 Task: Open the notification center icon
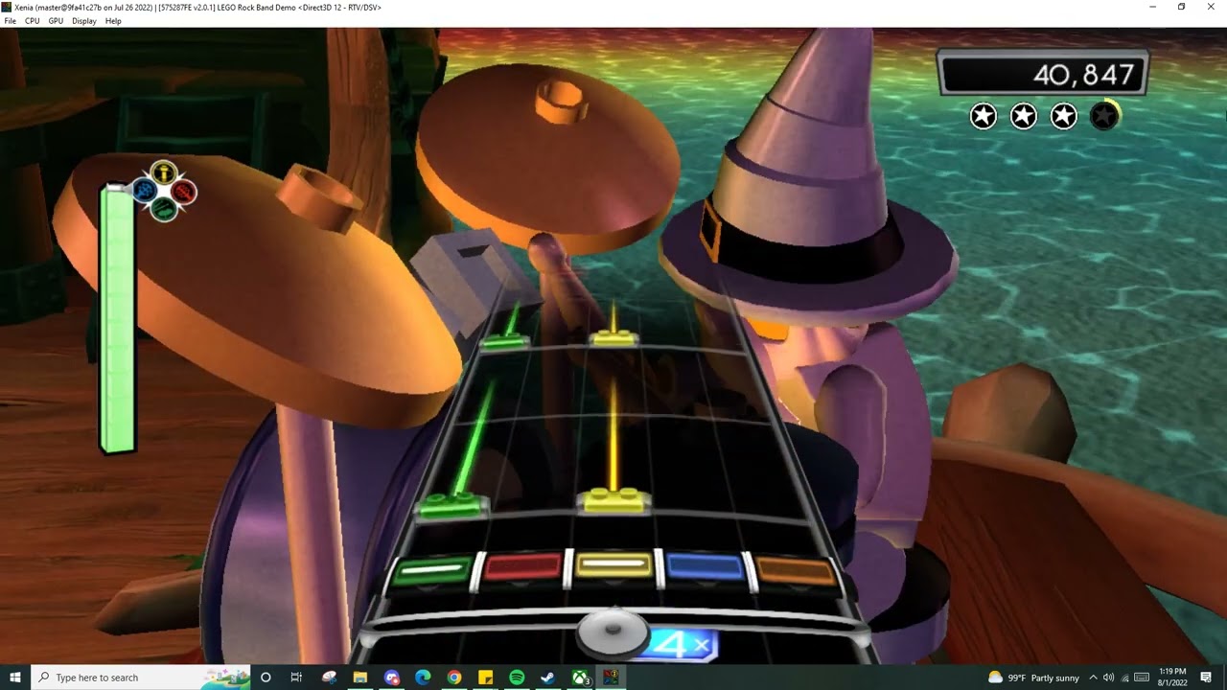(x=1206, y=678)
